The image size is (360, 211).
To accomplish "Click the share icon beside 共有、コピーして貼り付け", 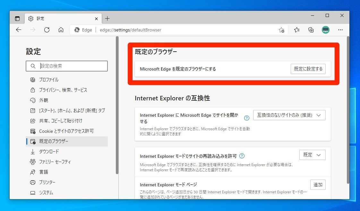I will coord(33,121).
